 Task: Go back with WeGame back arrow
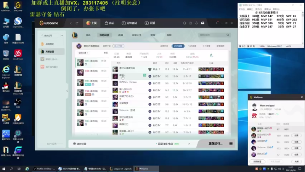[71, 23]
